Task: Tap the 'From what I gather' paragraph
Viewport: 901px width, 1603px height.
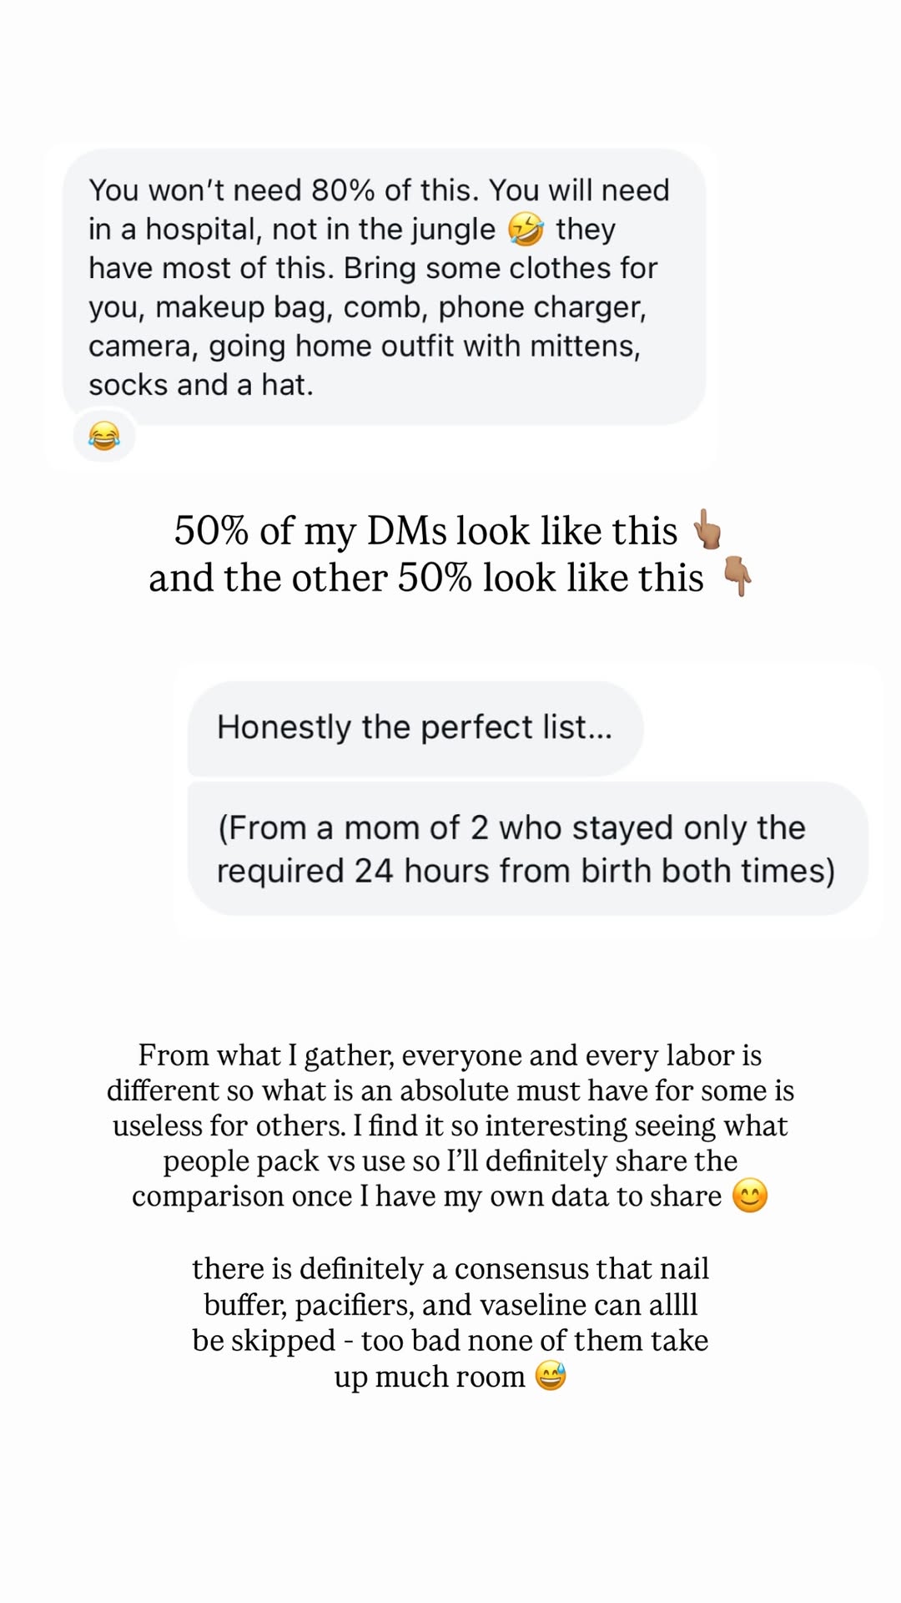Action: pyautogui.click(x=450, y=1125)
